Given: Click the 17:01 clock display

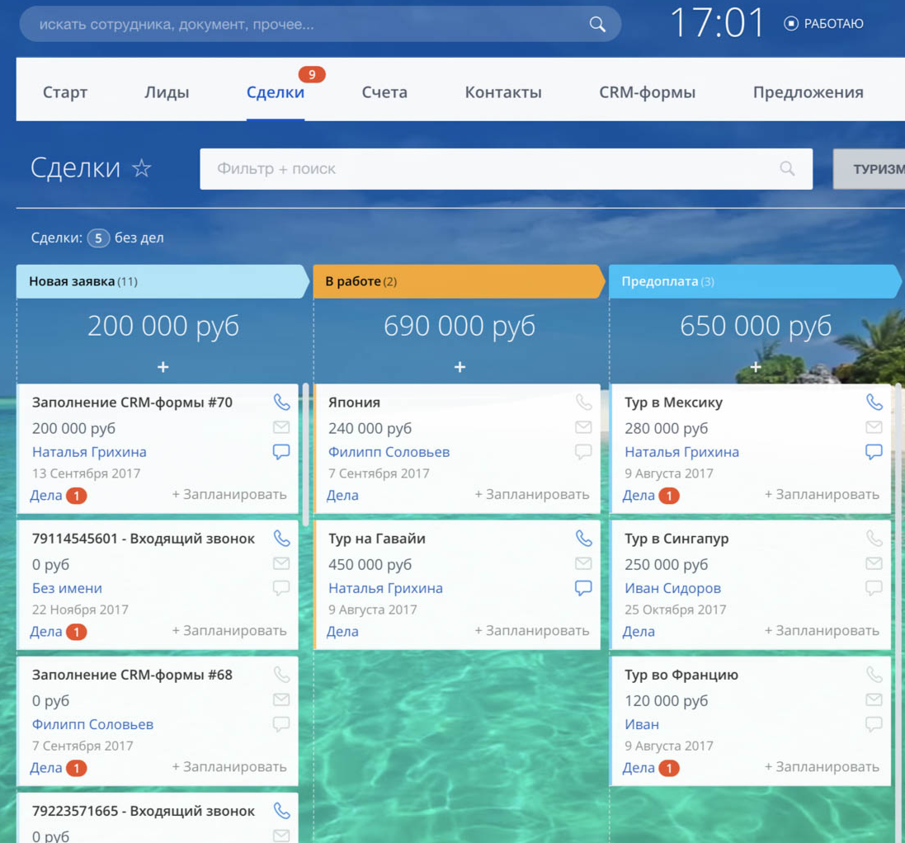Looking at the screenshot, I should 718,24.
